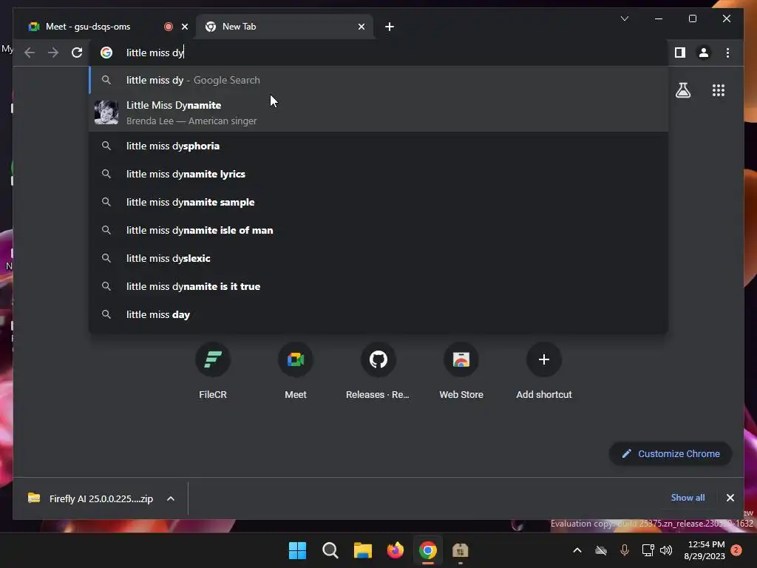Close the Meet gsu-dsqs-oms tab
The image size is (757, 568).
click(184, 27)
